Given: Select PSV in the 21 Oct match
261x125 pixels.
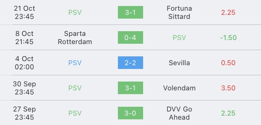Looking at the screenshot, I should [75, 13].
